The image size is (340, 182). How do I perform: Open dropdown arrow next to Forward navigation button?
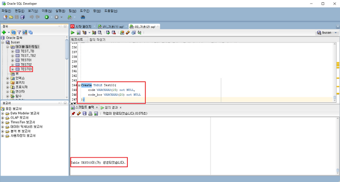tap(61, 17)
